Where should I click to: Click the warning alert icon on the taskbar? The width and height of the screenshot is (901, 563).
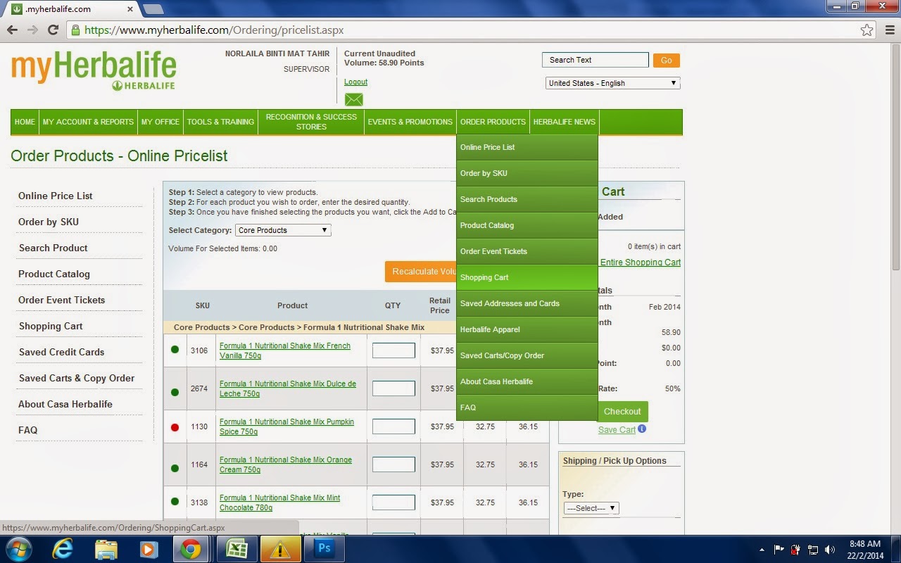[280, 548]
